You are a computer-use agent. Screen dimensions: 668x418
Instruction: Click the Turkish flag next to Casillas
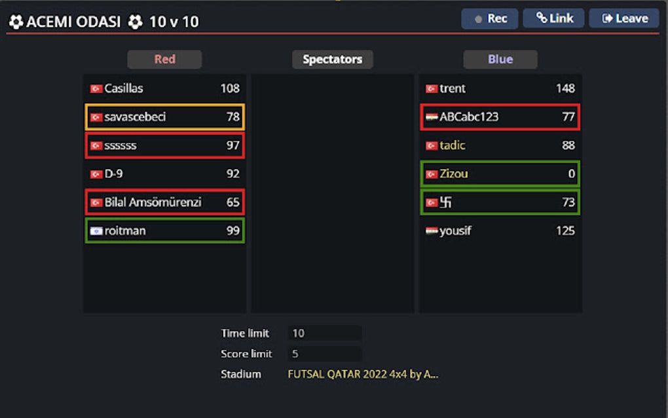(96, 88)
